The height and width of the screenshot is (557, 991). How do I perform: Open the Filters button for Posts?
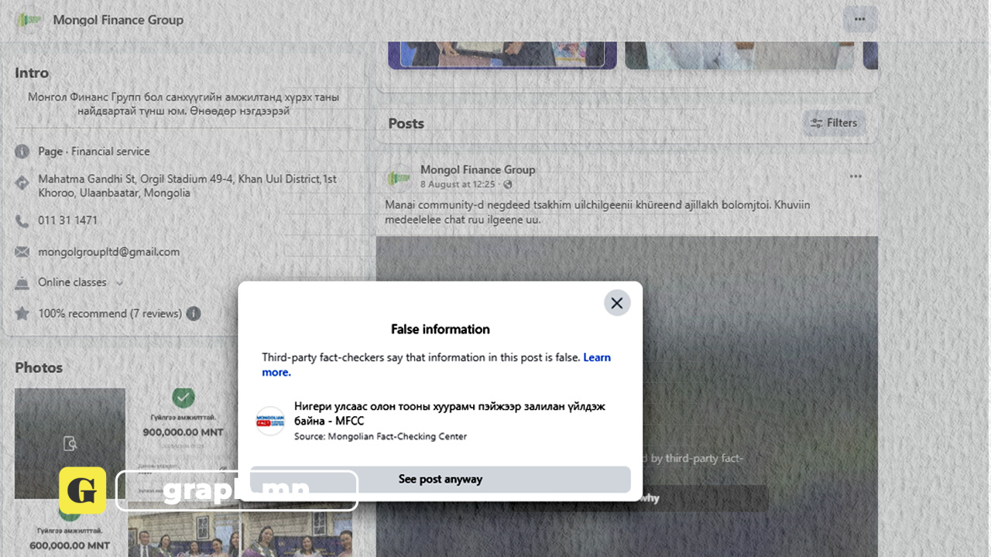click(834, 123)
